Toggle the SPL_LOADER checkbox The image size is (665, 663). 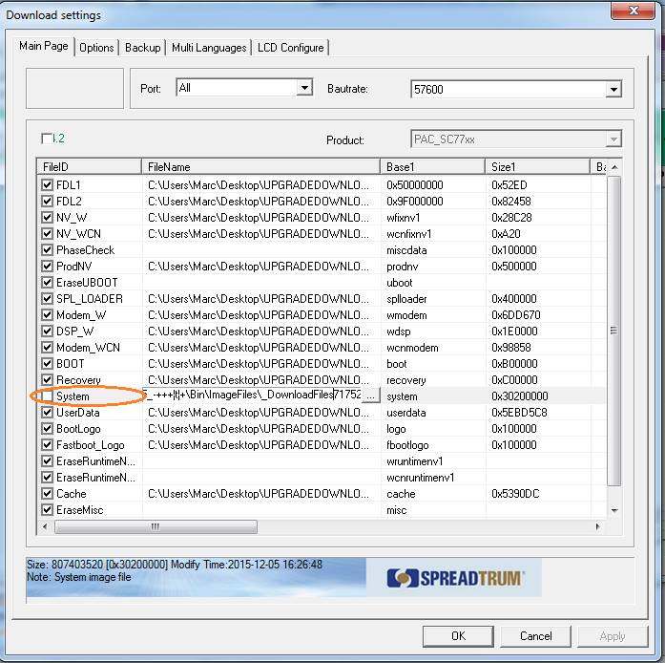47,299
